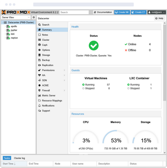
Task: Click the Ceph icon
Action: (x=39, y=45)
